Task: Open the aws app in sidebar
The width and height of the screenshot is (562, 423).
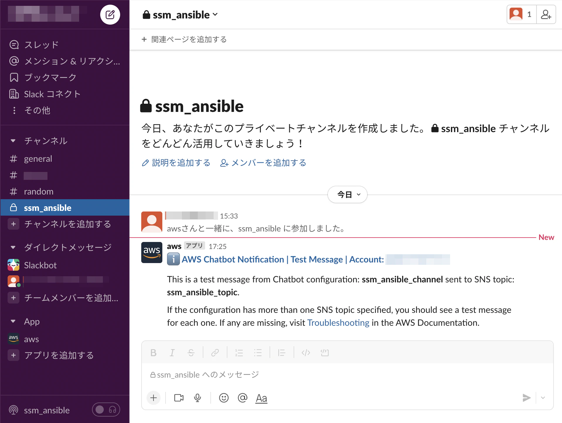Action: (x=65, y=339)
